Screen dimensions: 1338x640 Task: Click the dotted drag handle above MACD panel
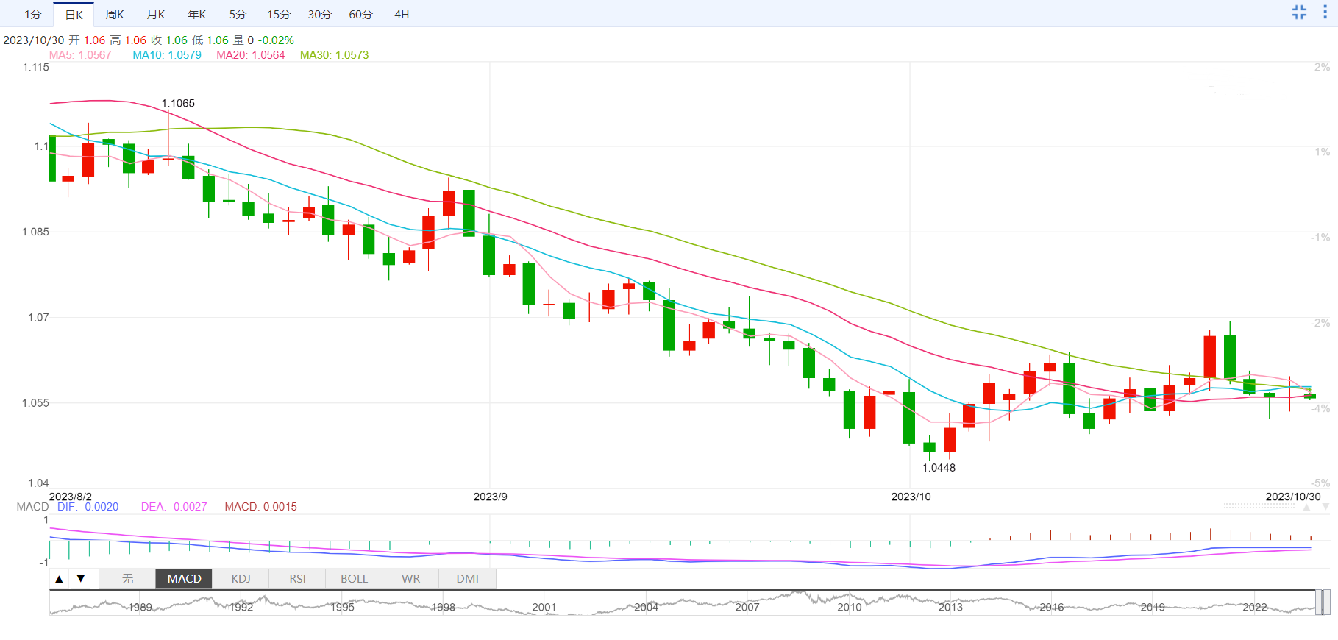coord(1259,506)
